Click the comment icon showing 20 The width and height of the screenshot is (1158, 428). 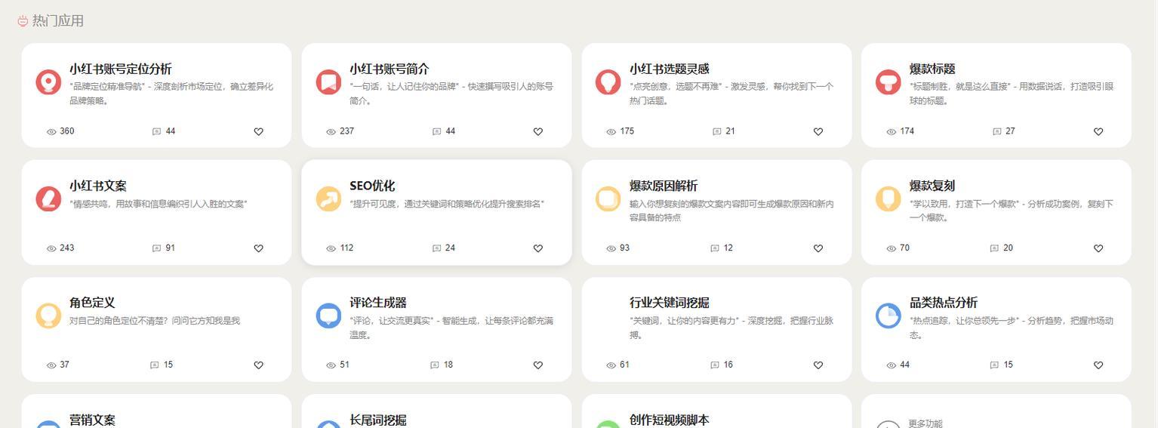(x=995, y=248)
